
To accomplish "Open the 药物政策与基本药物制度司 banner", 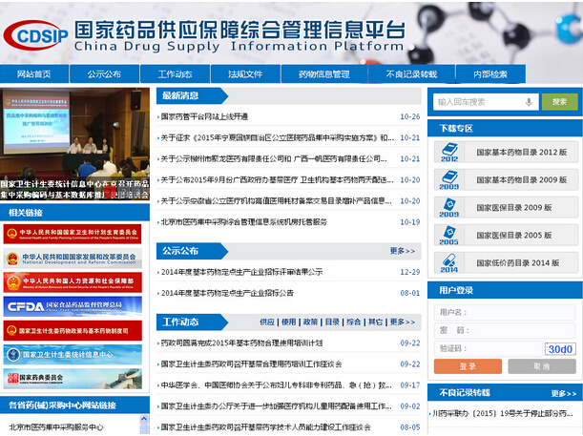I will pyautogui.click(x=73, y=330).
